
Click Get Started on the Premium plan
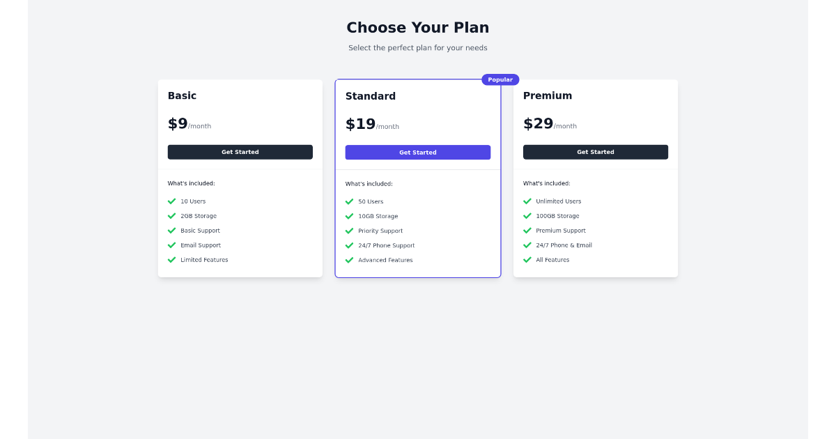(x=595, y=151)
